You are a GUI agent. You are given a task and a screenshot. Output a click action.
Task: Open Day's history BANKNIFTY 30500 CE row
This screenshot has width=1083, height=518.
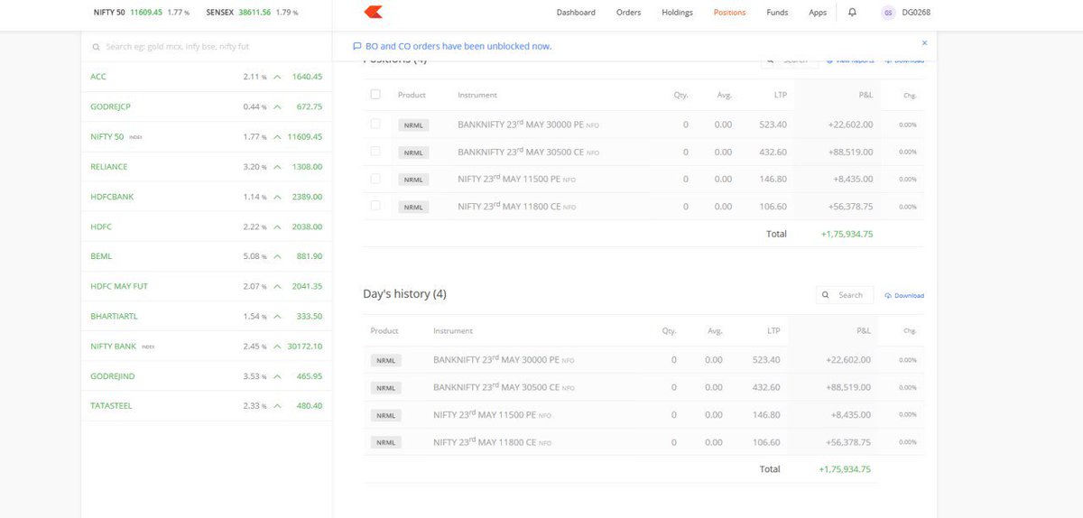coord(643,387)
